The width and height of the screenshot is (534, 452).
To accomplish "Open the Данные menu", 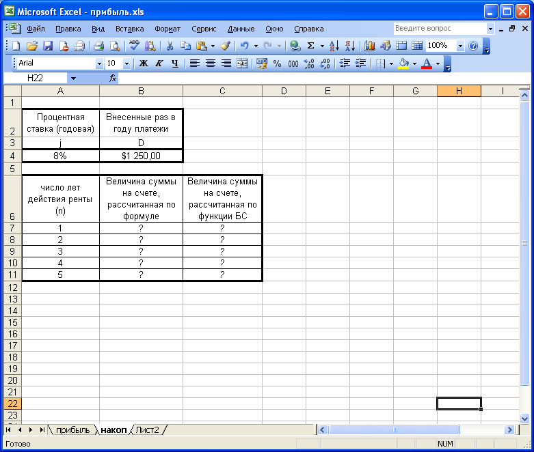I will coord(241,29).
